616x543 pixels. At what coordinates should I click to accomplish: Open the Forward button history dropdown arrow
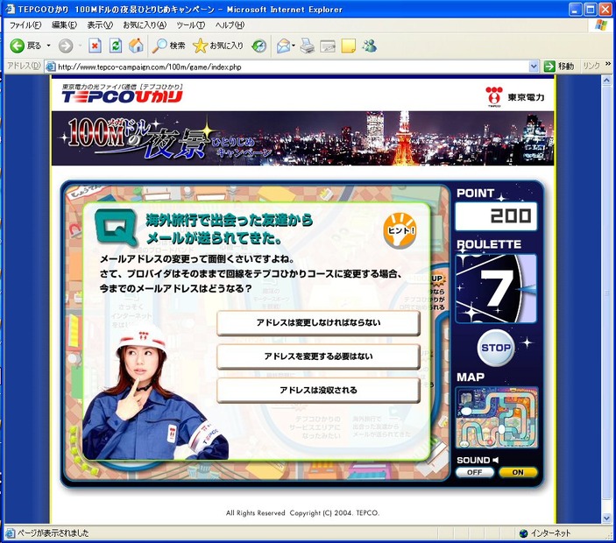[80, 46]
